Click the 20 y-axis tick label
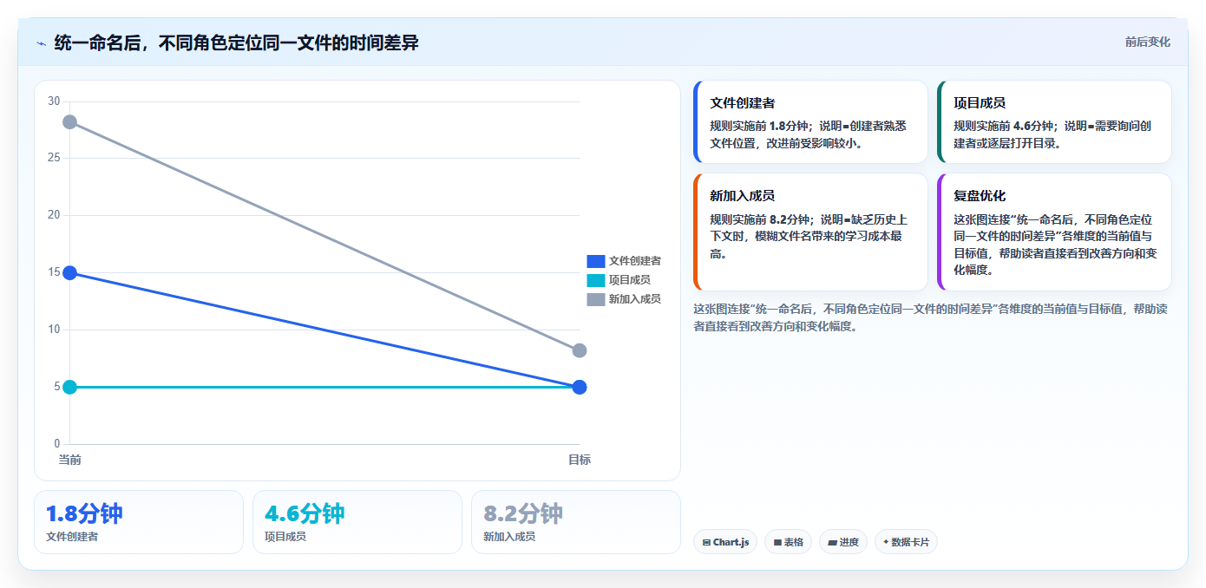The width and height of the screenshot is (1206, 588). [54, 216]
